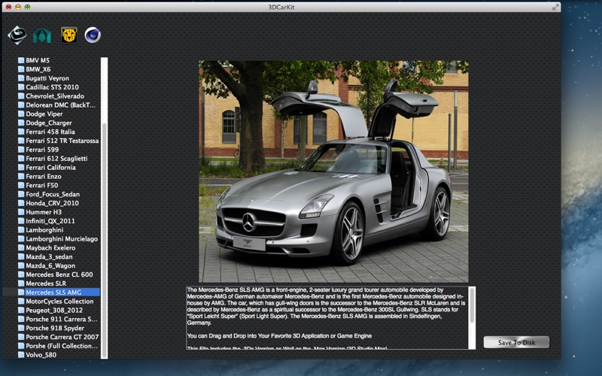Choose Mercedes Benz CL 600
Screen dimensions: 602x376
pyautogui.click(x=59, y=274)
